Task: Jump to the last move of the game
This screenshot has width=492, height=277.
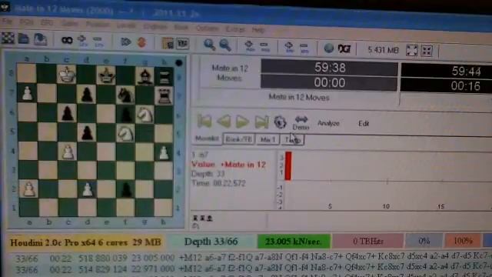Action: (x=261, y=122)
